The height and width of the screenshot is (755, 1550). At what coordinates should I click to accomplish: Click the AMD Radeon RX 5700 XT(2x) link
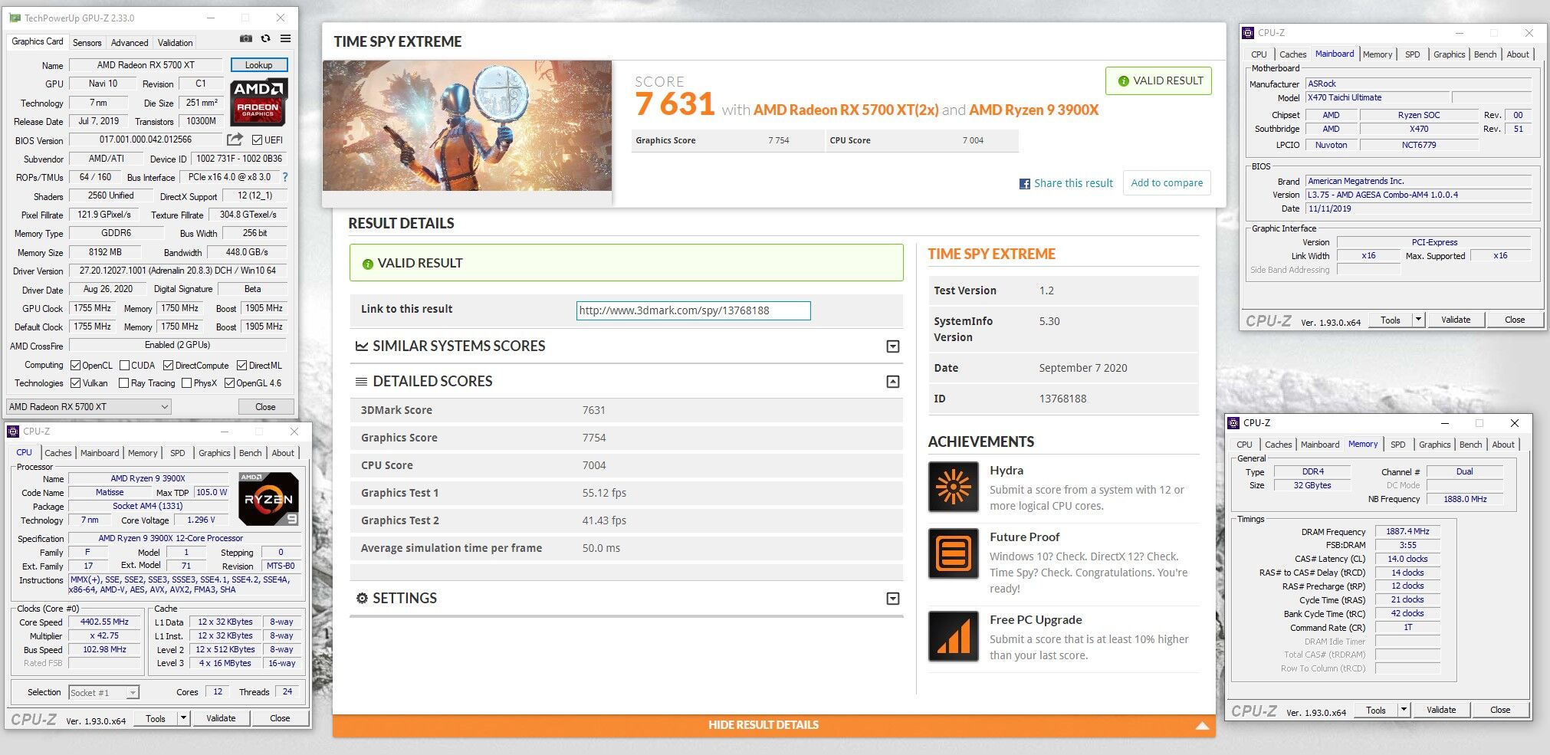(x=846, y=110)
